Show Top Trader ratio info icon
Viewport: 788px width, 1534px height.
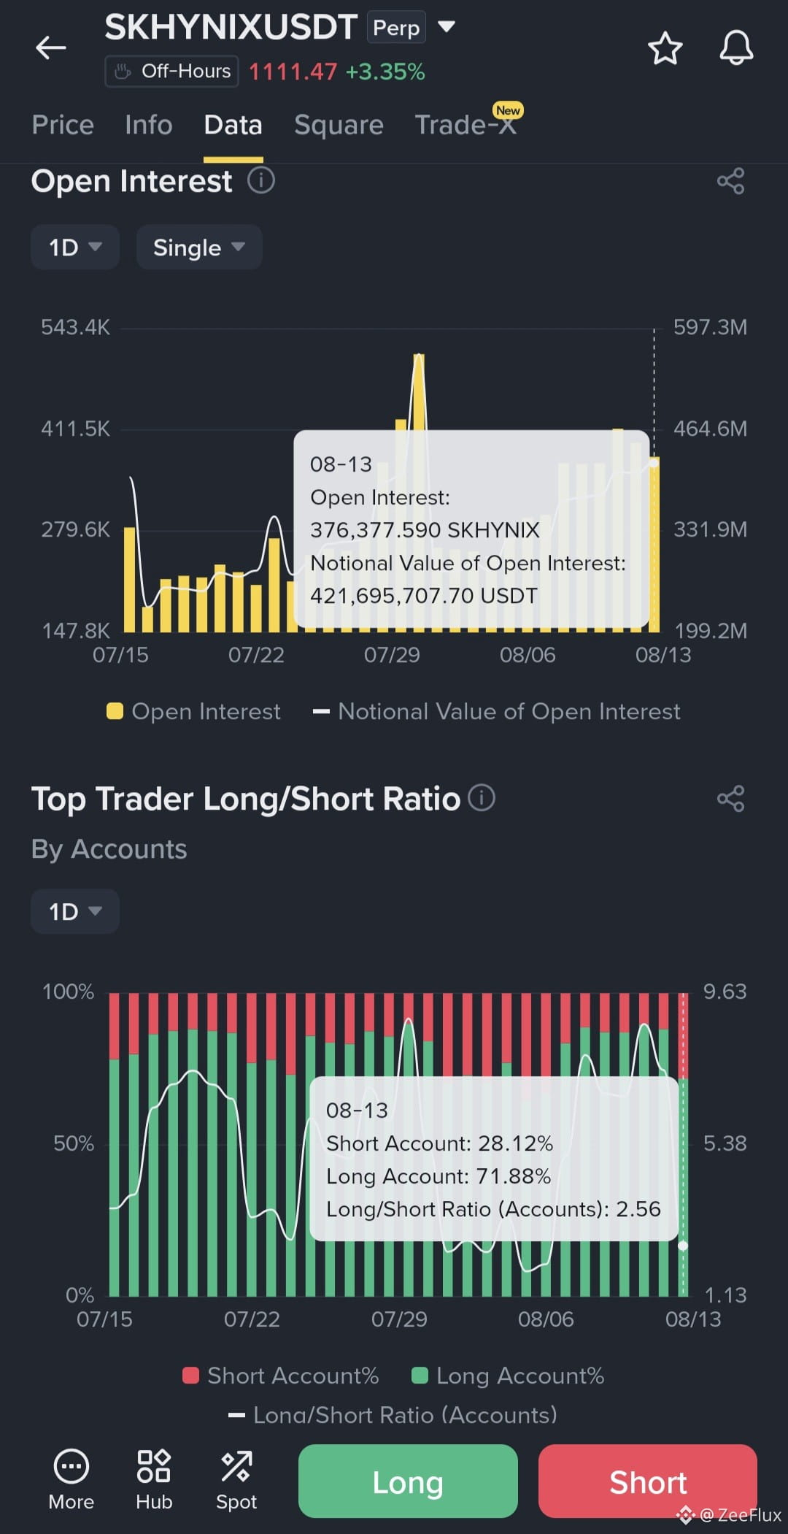coord(482,797)
